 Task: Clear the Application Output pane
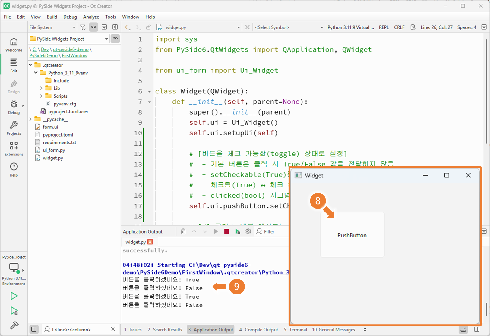[x=183, y=231]
